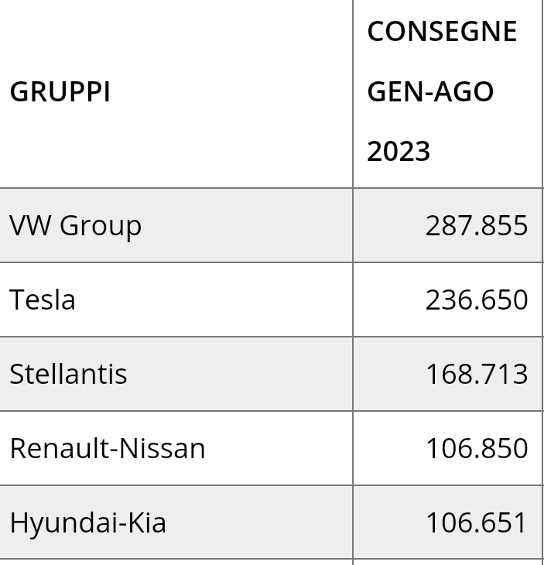Viewport: 544px width, 565px height.
Task: Select Tesla's 236.650 value
Action: (x=477, y=300)
